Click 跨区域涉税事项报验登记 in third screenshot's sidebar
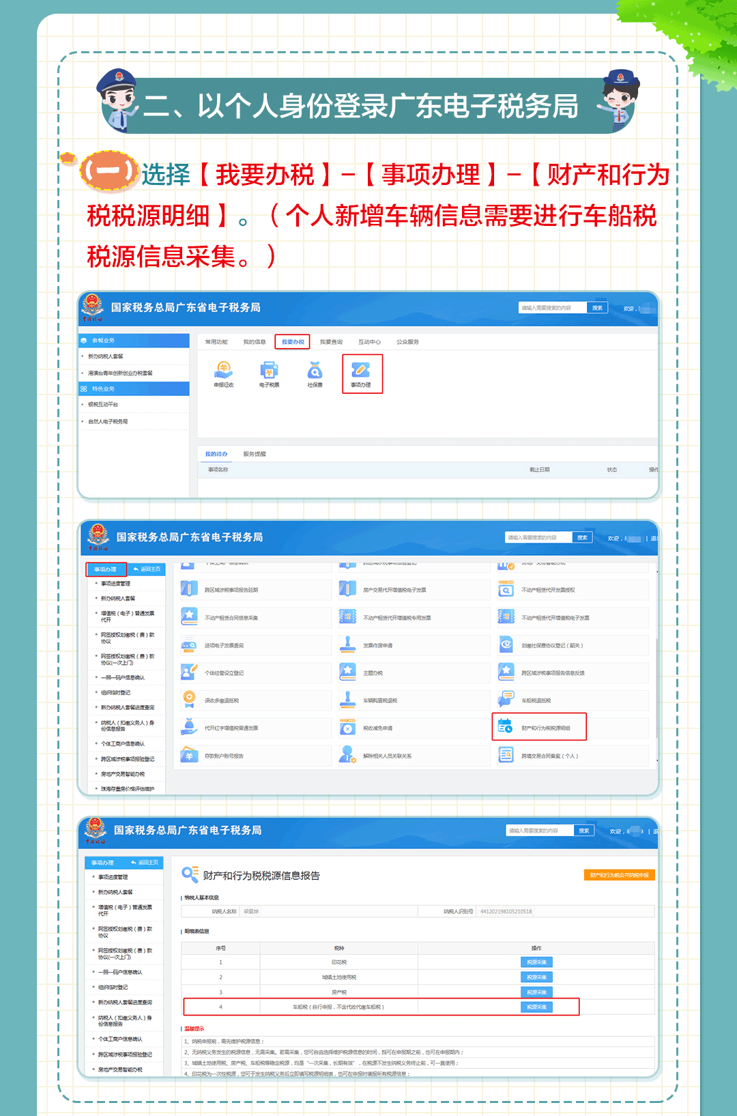The width and height of the screenshot is (737, 1116). [125, 1055]
